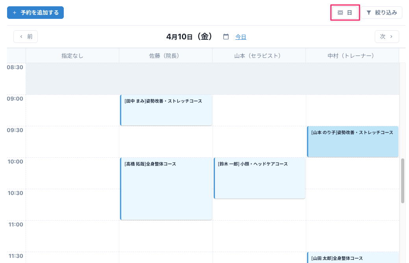Open 田中 まみ stretch course appointment
Image resolution: width=409 pixels, height=263 pixels.
tap(166, 110)
